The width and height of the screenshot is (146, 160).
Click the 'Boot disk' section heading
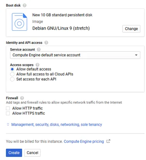click(x=13, y=5)
